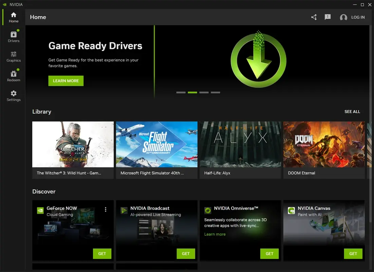Open the Settings section
This screenshot has width=374, height=272.
[13, 95]
